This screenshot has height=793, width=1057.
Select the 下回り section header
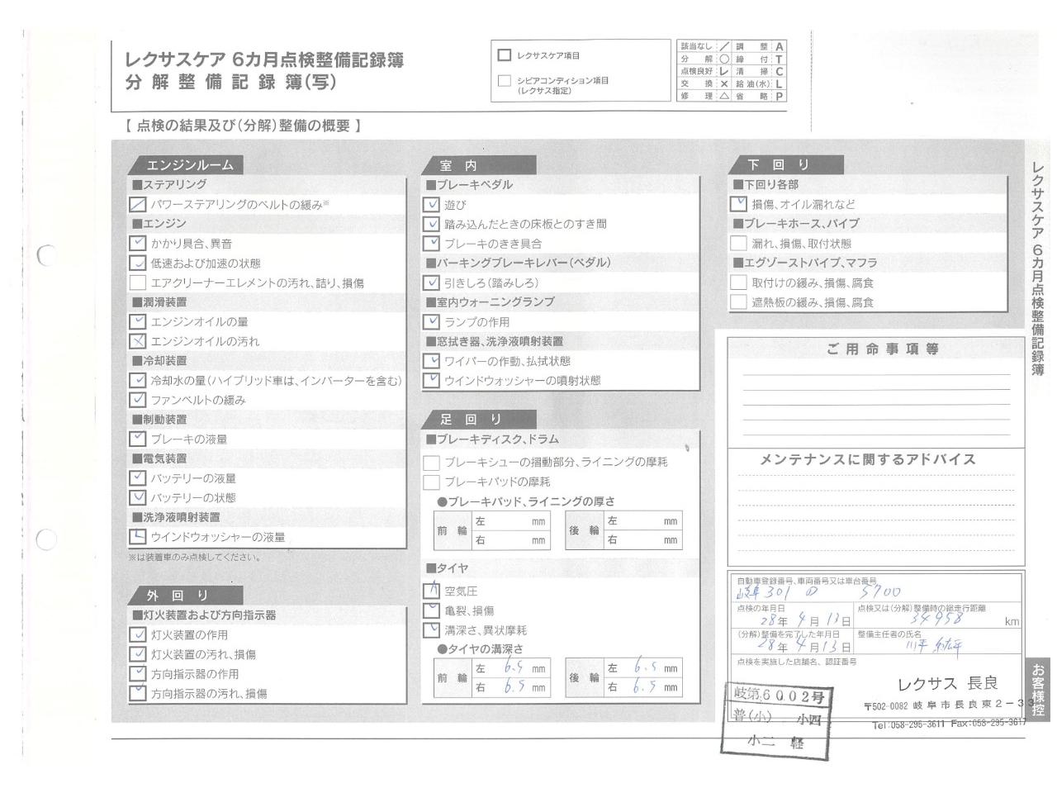(784, 164)
